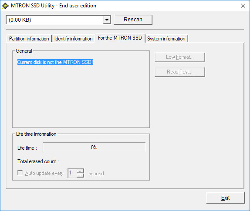This screenshot has height=211, width=250.
Task: Click the Read Test button
Action: coord(180,72)
